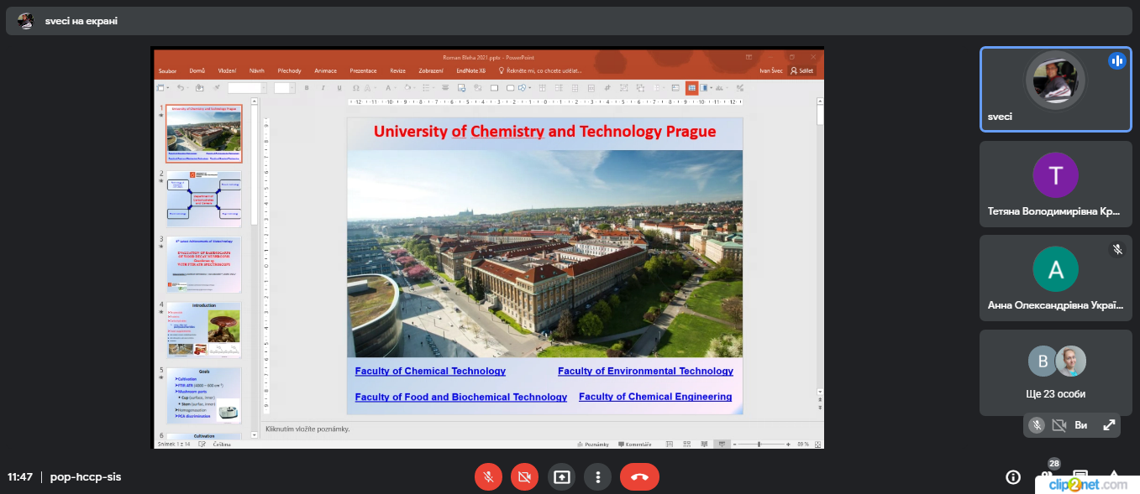Select slide 2 thumbnail in the slide panel
The height and width of the screenshot is (494, 1140).
204,199
